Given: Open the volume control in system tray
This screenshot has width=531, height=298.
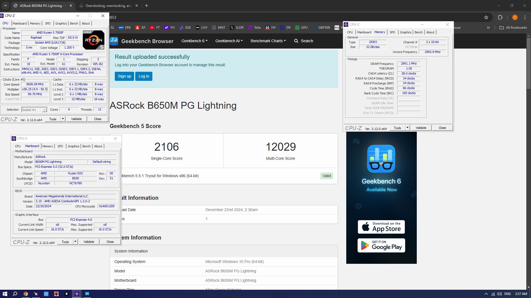Looking at the screenshot, I should (499, 294).
